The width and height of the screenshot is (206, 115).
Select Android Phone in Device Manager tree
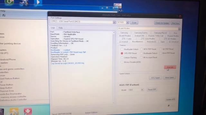8,60
